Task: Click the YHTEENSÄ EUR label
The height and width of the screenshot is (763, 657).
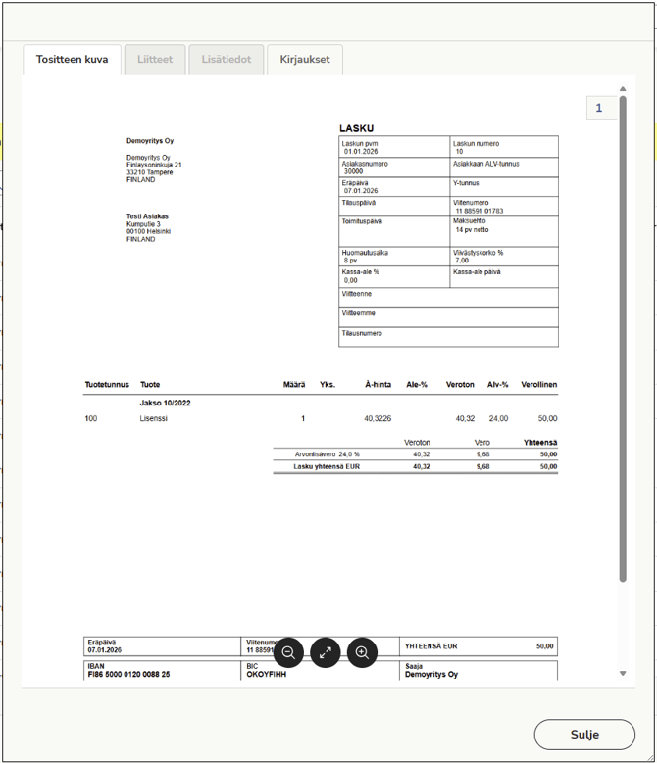Action: click(x=431, y=646)
